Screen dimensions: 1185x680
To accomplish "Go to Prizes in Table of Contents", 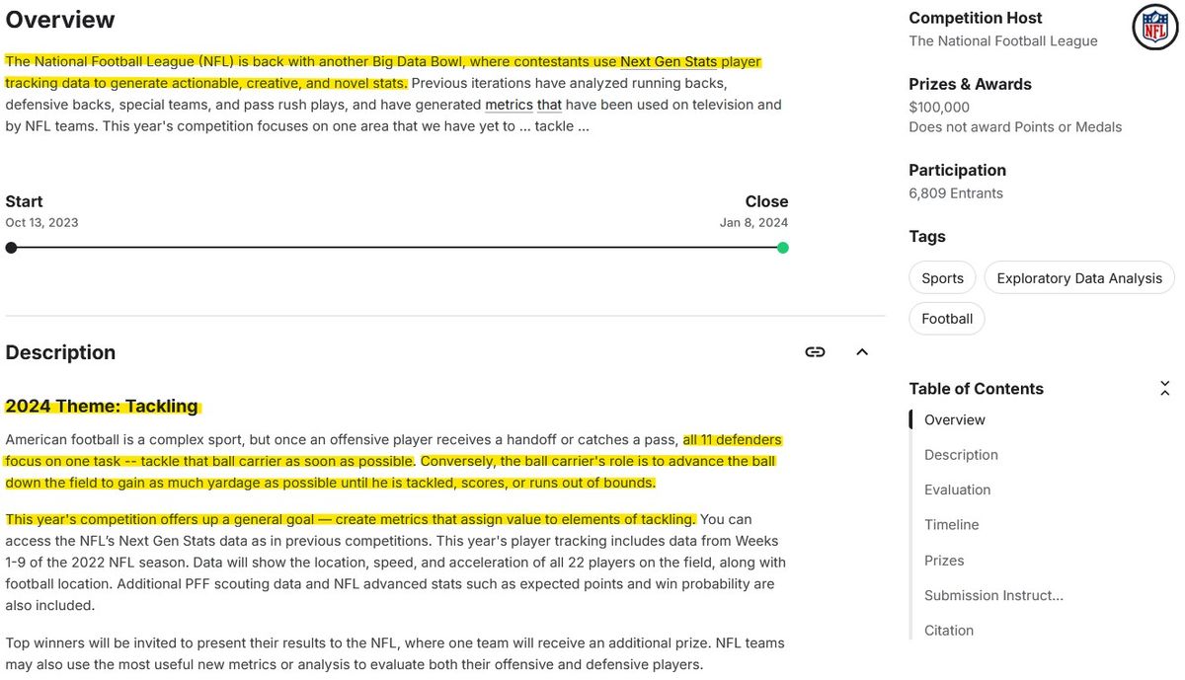I will point(944,561).
